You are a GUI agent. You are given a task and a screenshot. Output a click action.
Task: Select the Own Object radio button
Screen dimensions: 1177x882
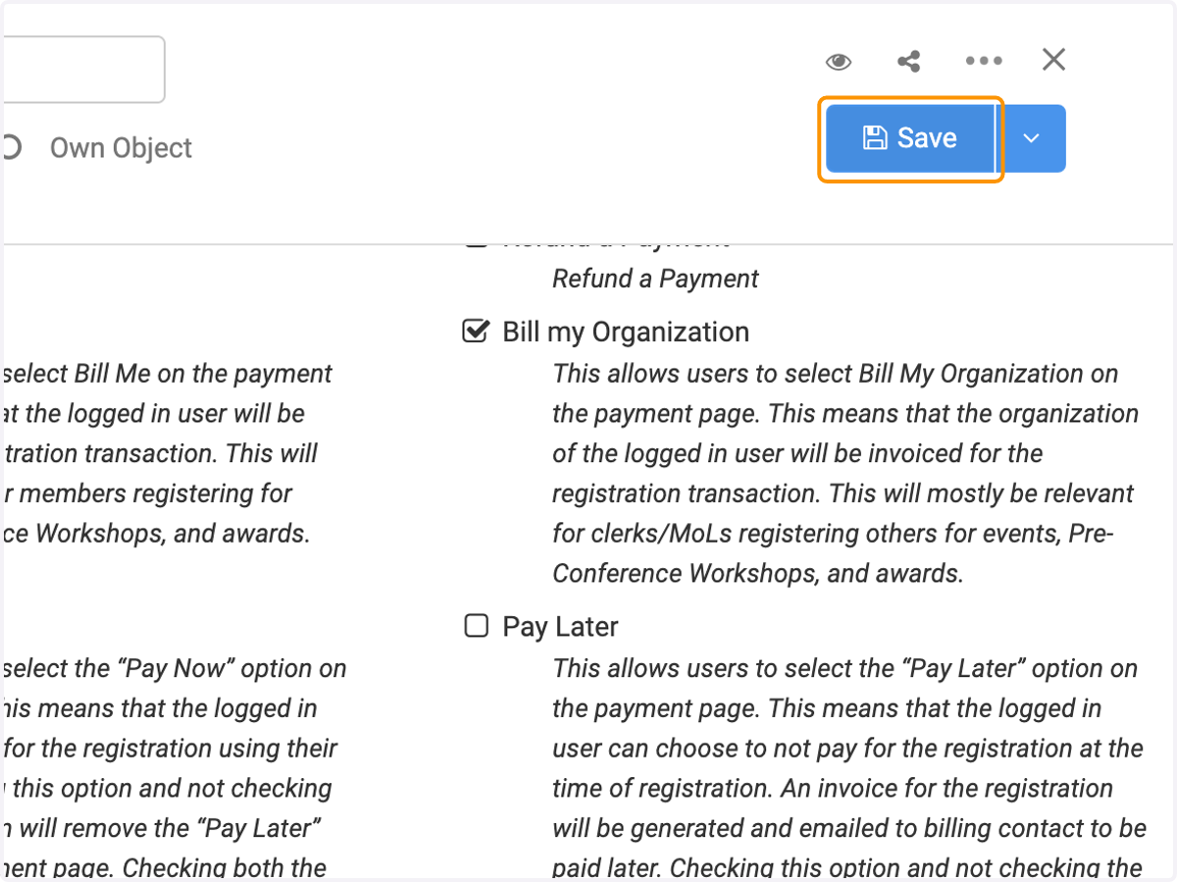(9, 148)
